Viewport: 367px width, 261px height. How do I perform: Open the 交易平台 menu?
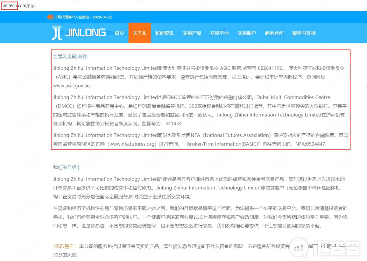click(219, 33)
